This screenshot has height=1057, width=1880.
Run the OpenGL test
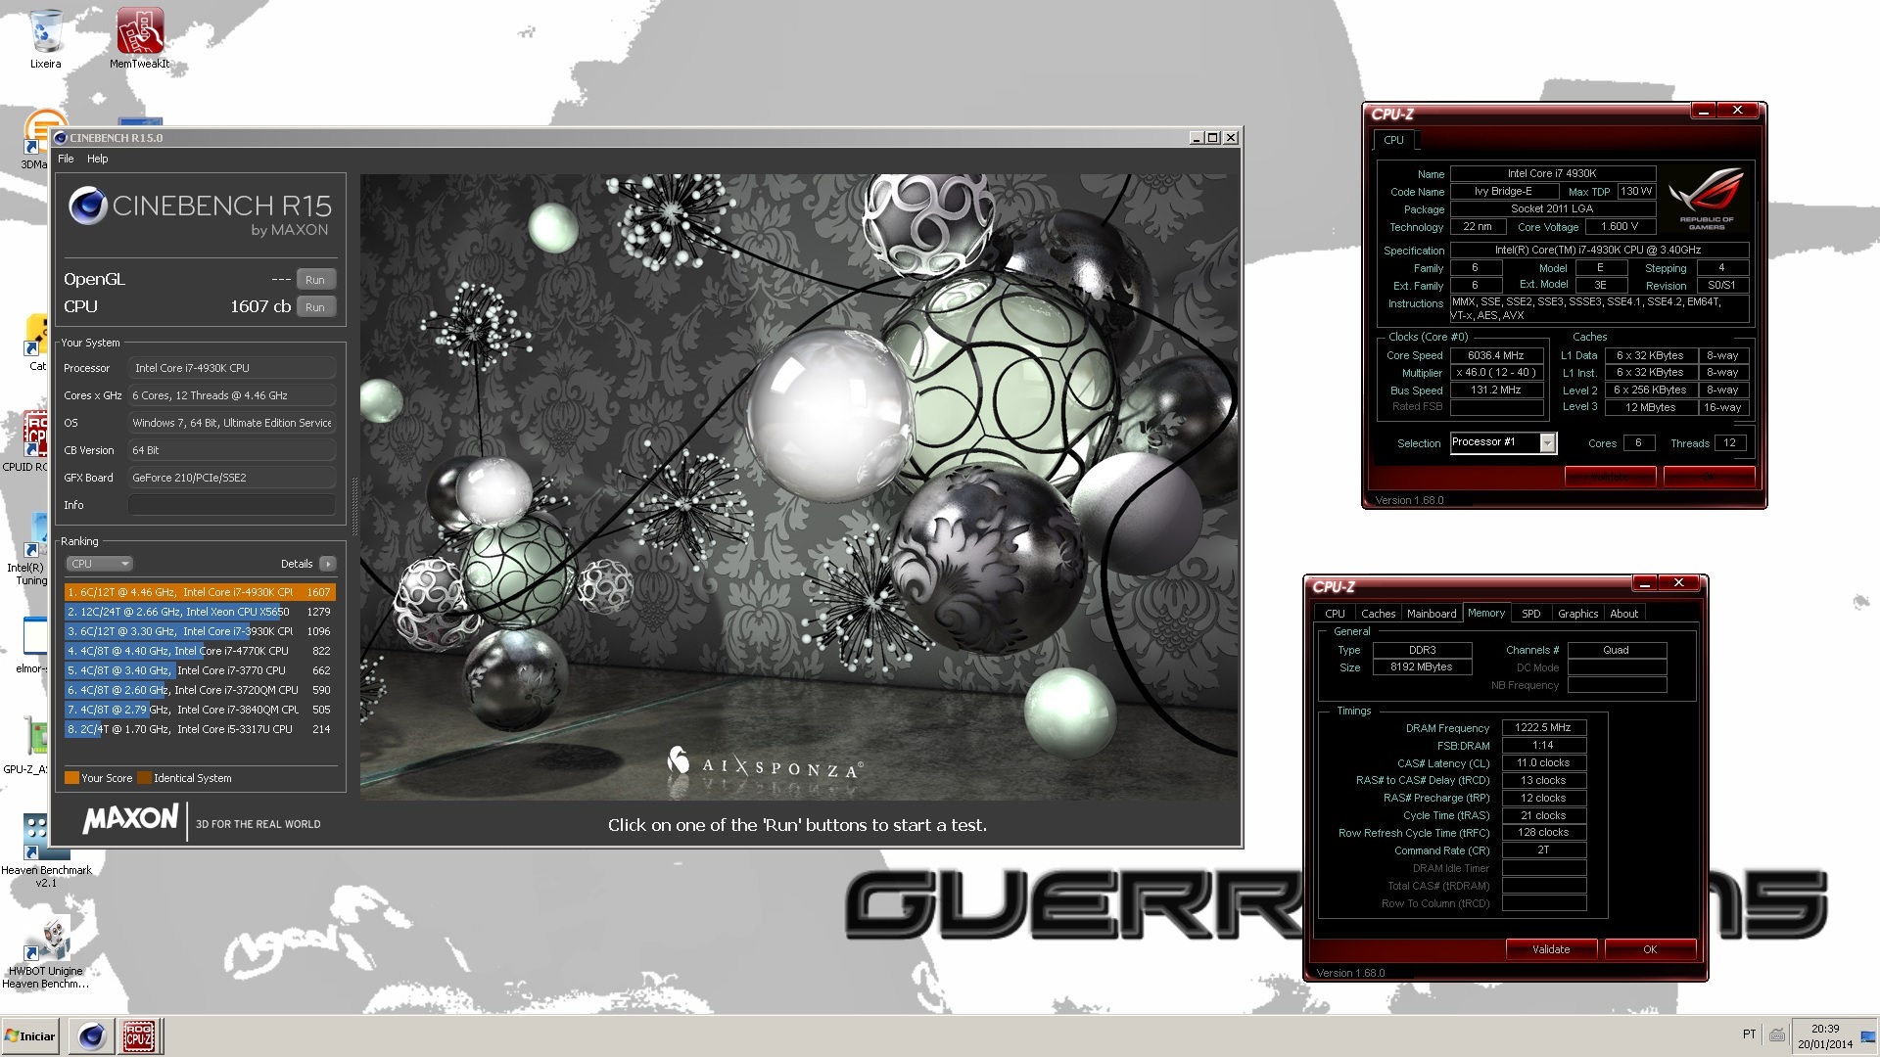(x=315, y=280)
